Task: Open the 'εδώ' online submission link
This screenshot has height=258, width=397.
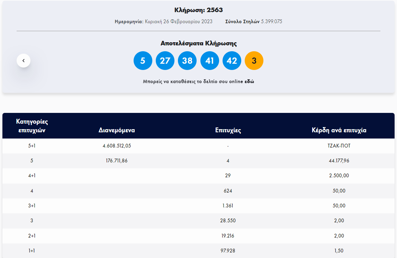Action: tap(249, 82)
